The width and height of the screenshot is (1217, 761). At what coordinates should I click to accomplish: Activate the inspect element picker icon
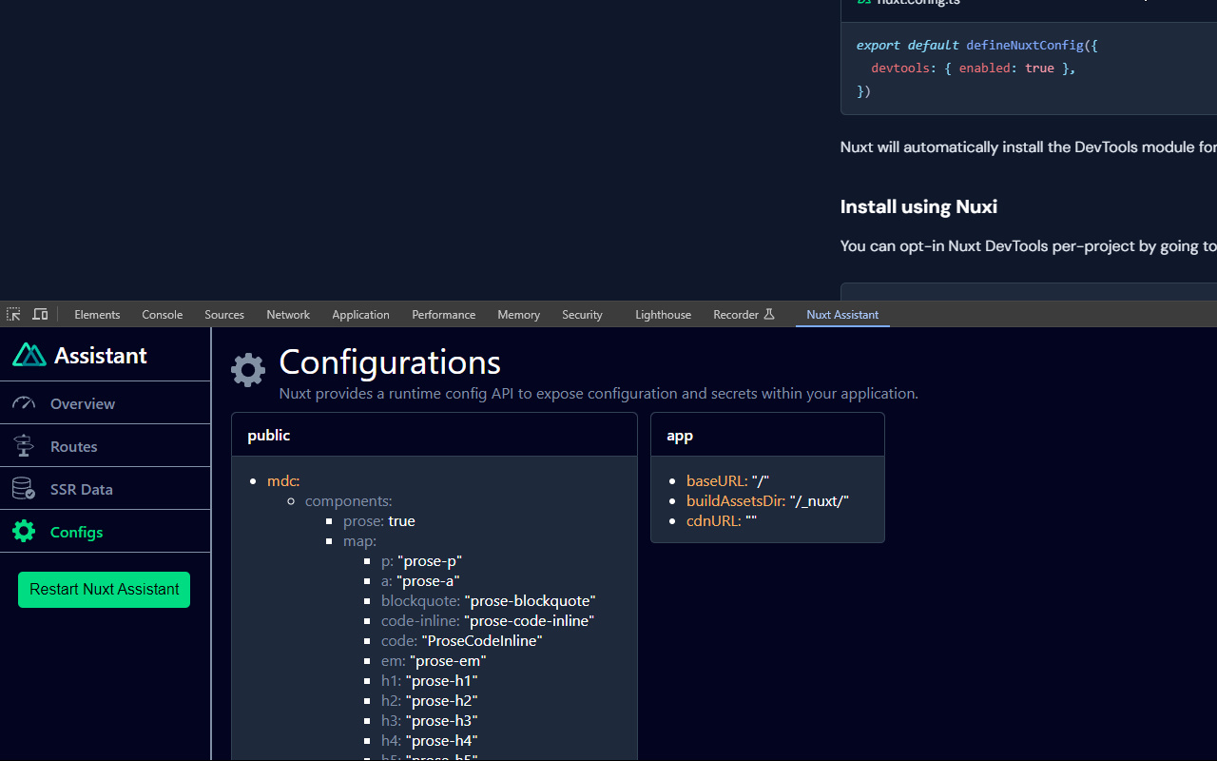coord(13,314)
